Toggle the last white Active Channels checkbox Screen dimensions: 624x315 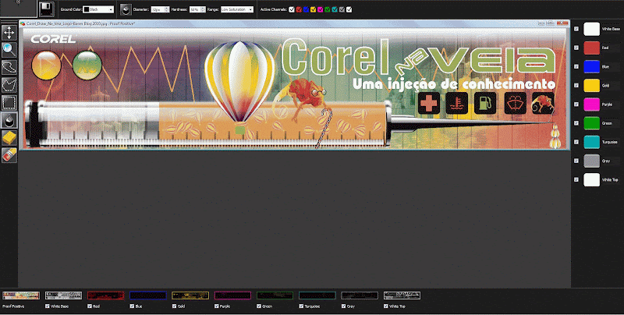point(349,9)
